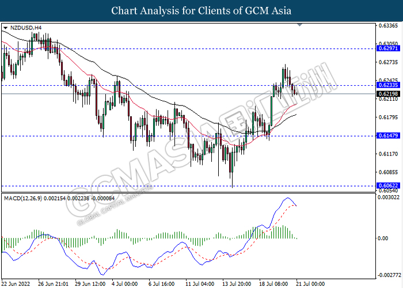403x288 pixels.
Task: Click the 6 Jul 16:00 time label
Action: coord(162,284)
